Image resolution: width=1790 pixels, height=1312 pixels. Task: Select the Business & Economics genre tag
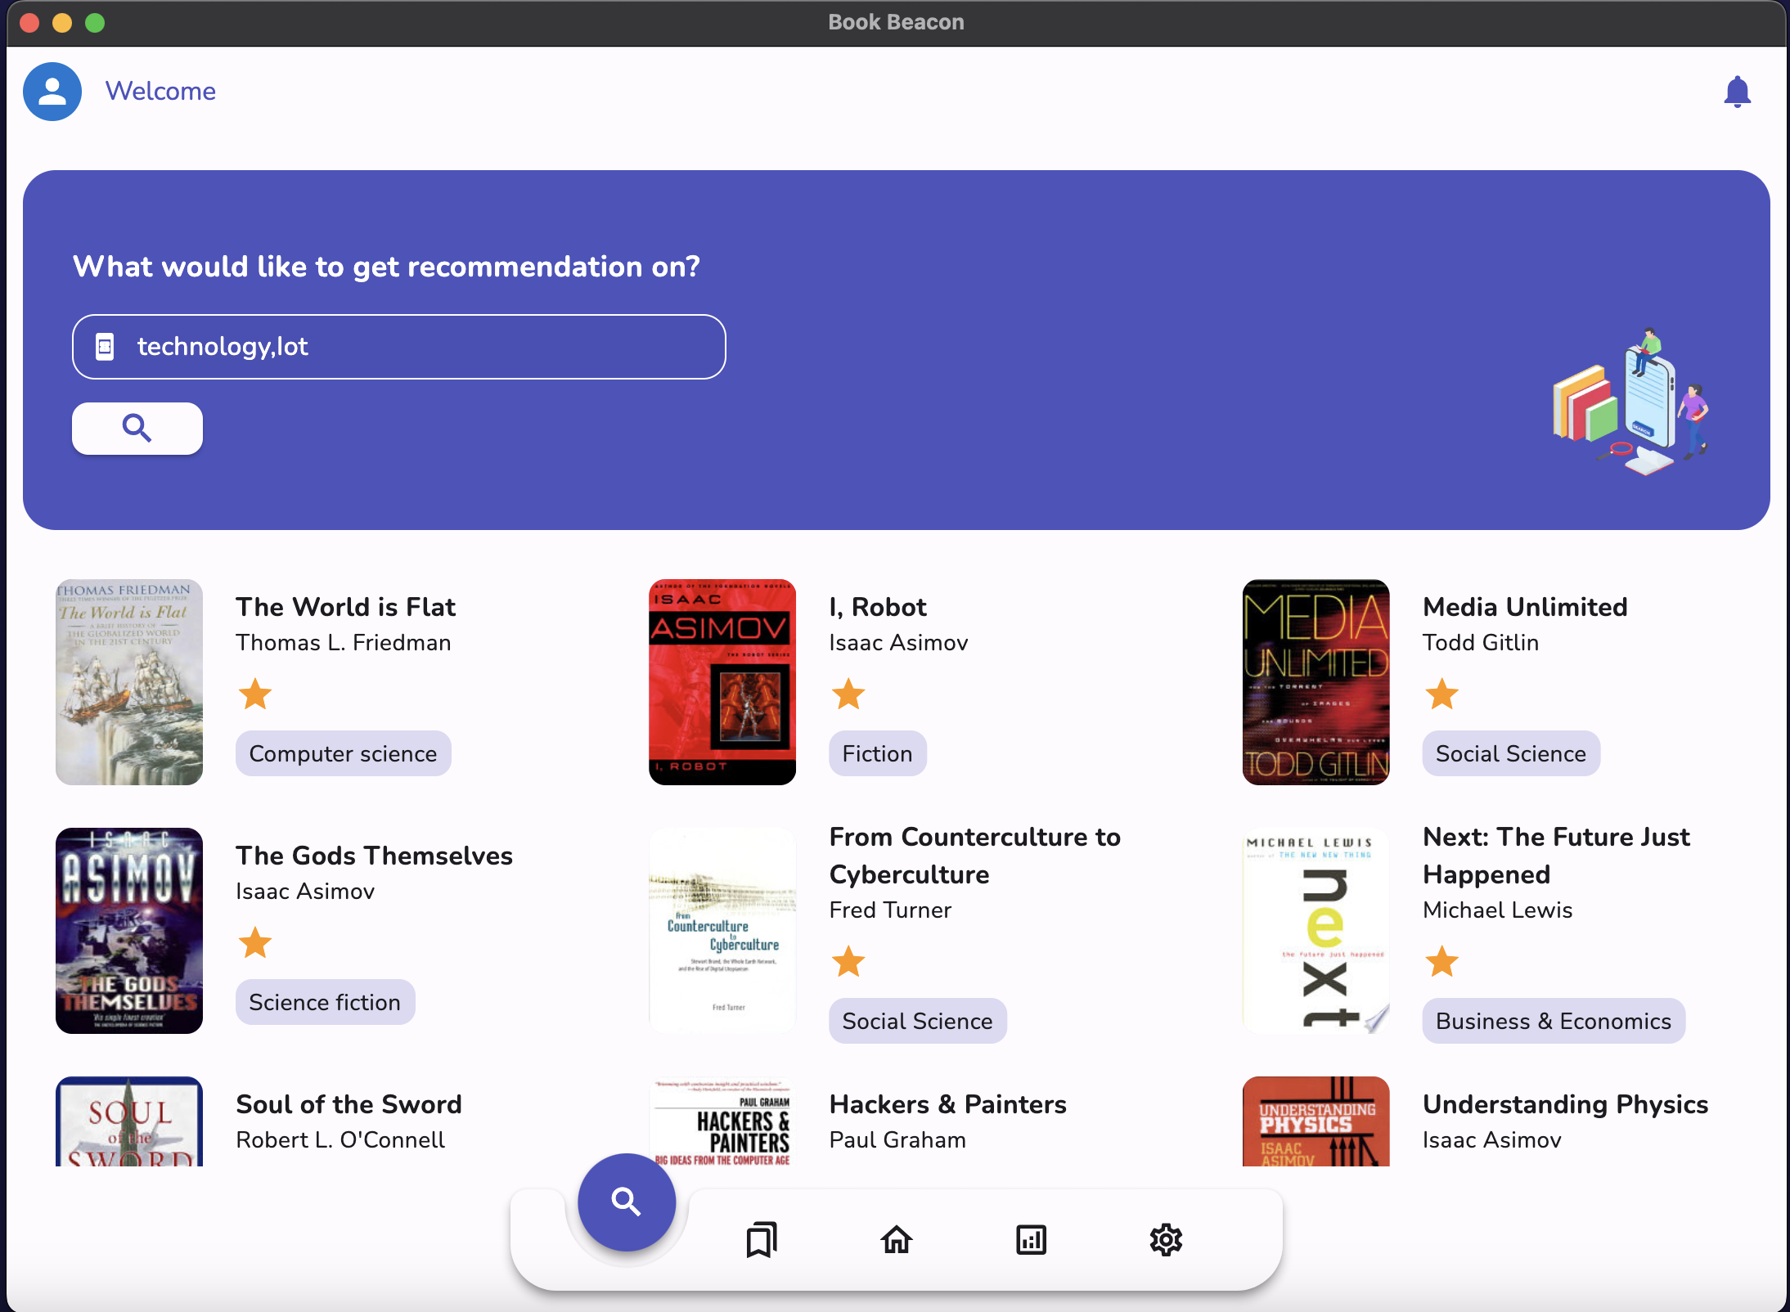pyautogui.click(x=1553, y=1020)
